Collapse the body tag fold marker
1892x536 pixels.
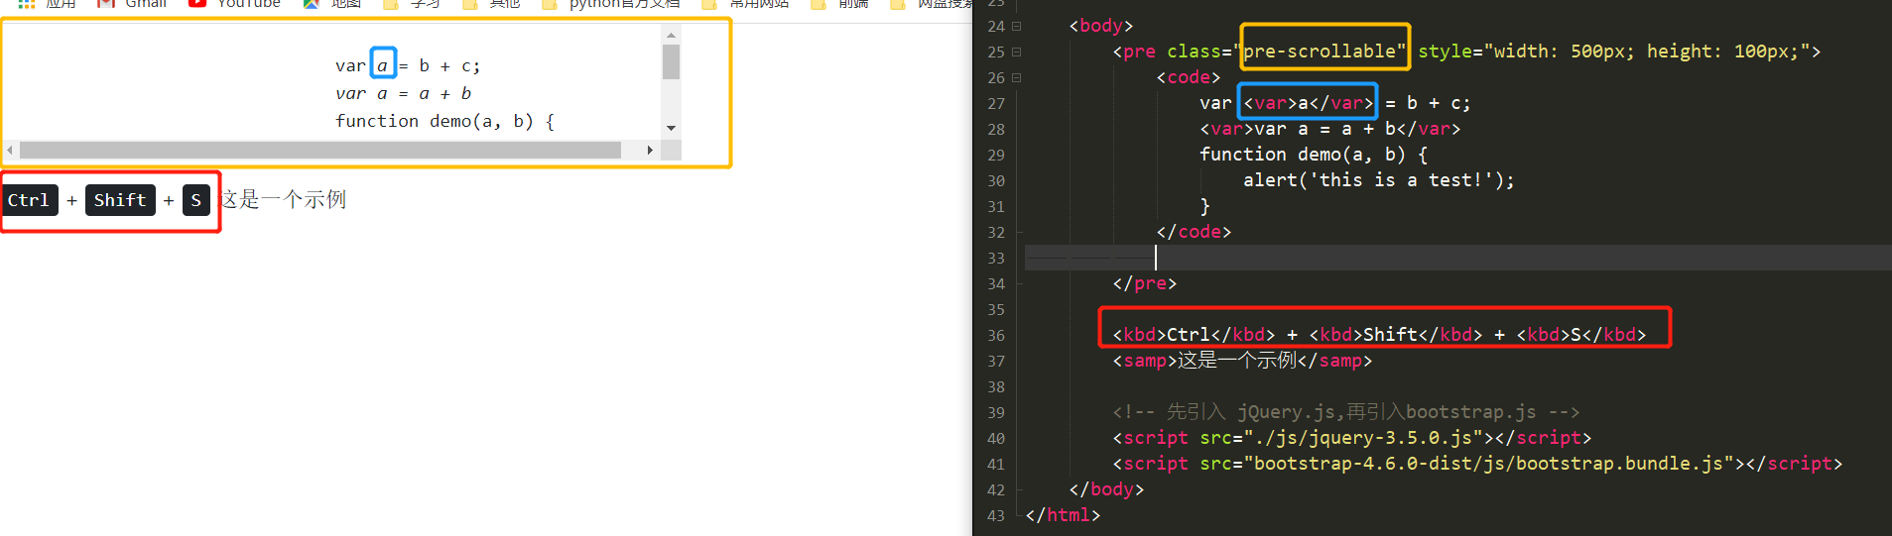click(1016, 27)
